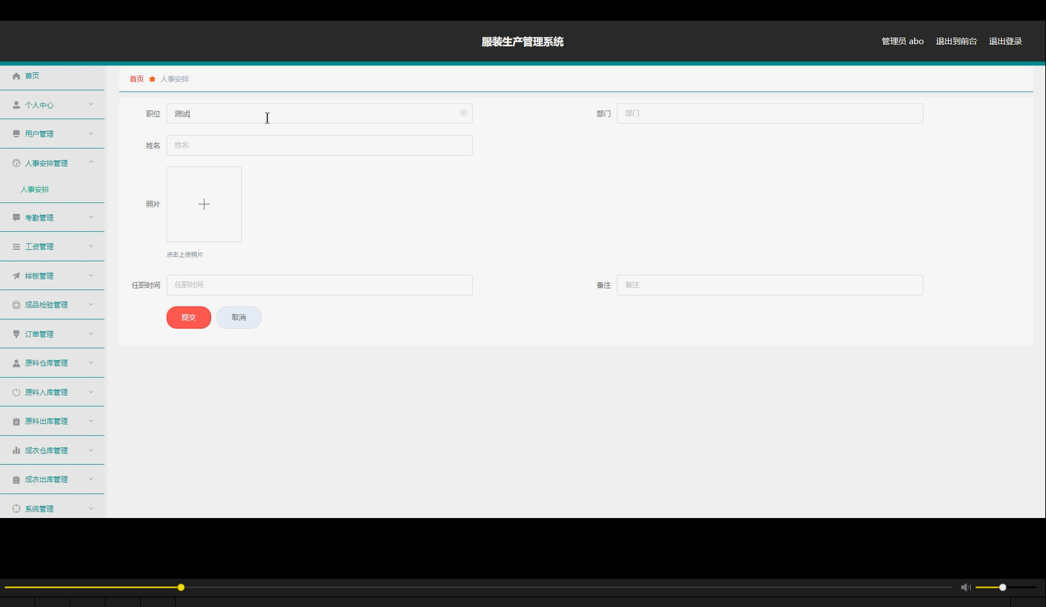This screenshot has height=607, width=1046.
Task: Expand 样板管理 with its chevron
Action: click(91, 275)
